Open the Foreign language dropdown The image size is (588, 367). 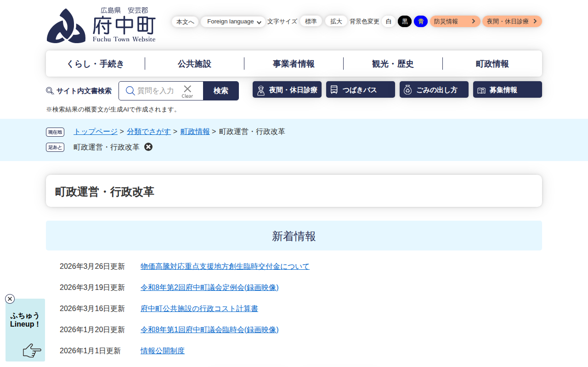coord(233,22)
